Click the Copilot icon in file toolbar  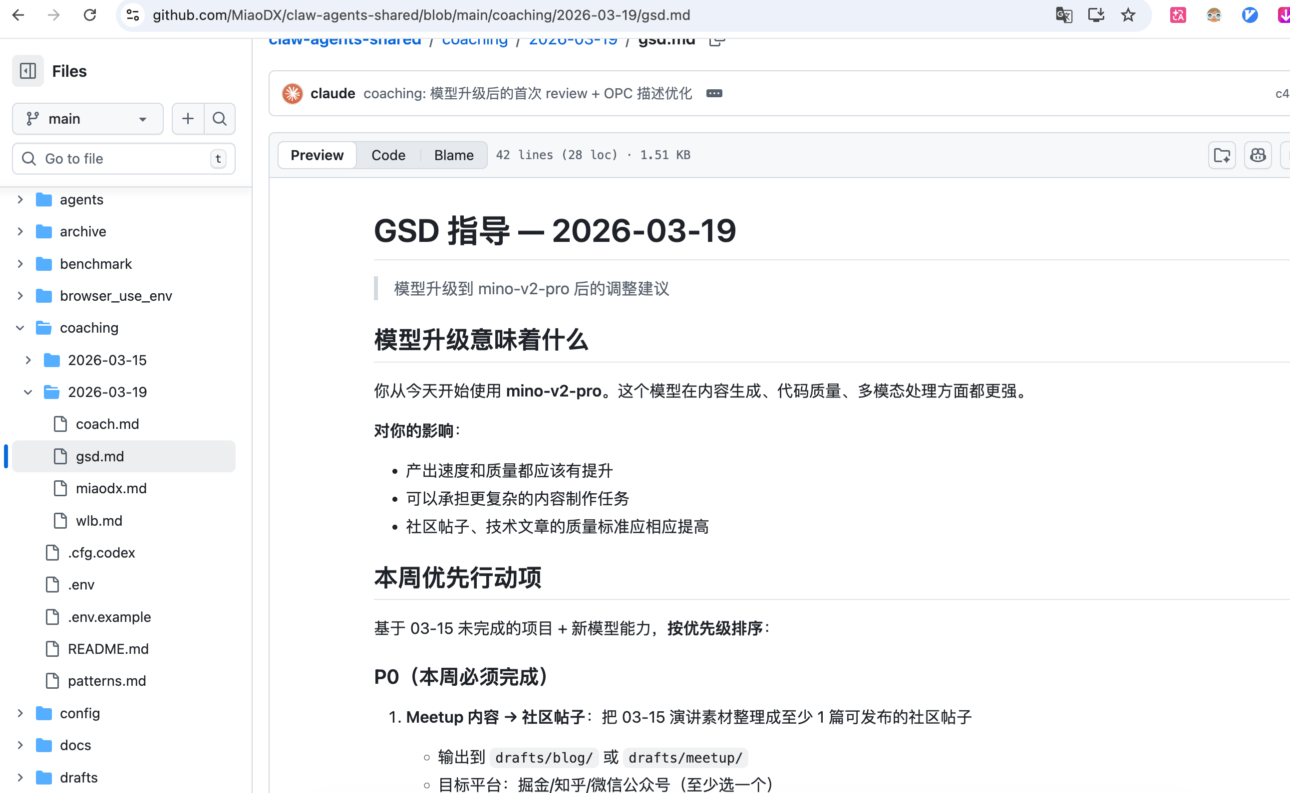pos(1258,155)
